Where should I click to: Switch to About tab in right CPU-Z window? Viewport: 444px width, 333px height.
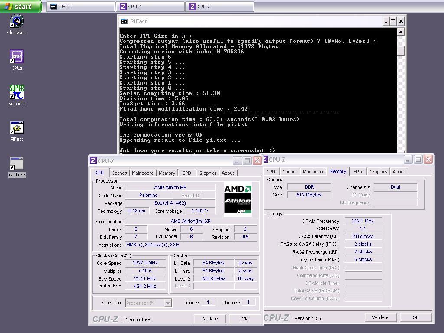tap(399, 172)
